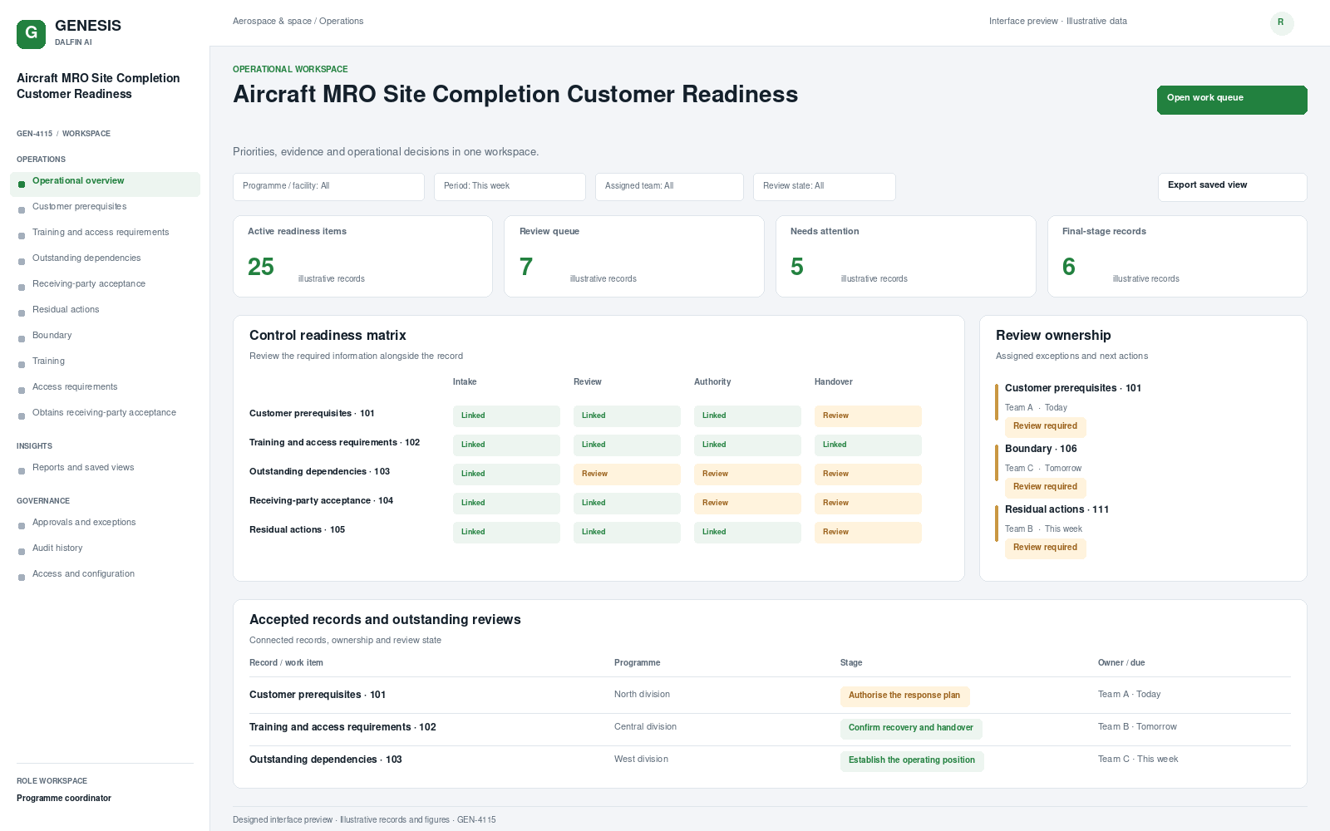
Task: Open the Assigned team filter
Action: coord(669,187)
